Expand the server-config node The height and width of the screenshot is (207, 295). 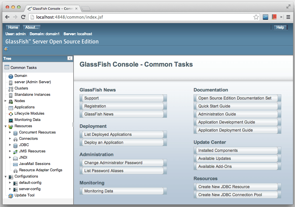pos(10,189)
